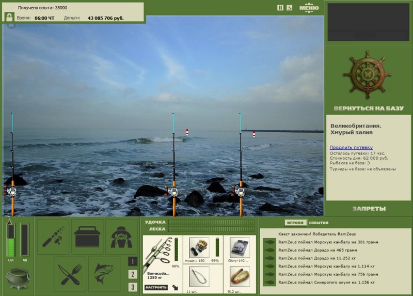Open the fishing rod tackle icon
This screenshot has height=296, width=413.
tap(53, 237)
